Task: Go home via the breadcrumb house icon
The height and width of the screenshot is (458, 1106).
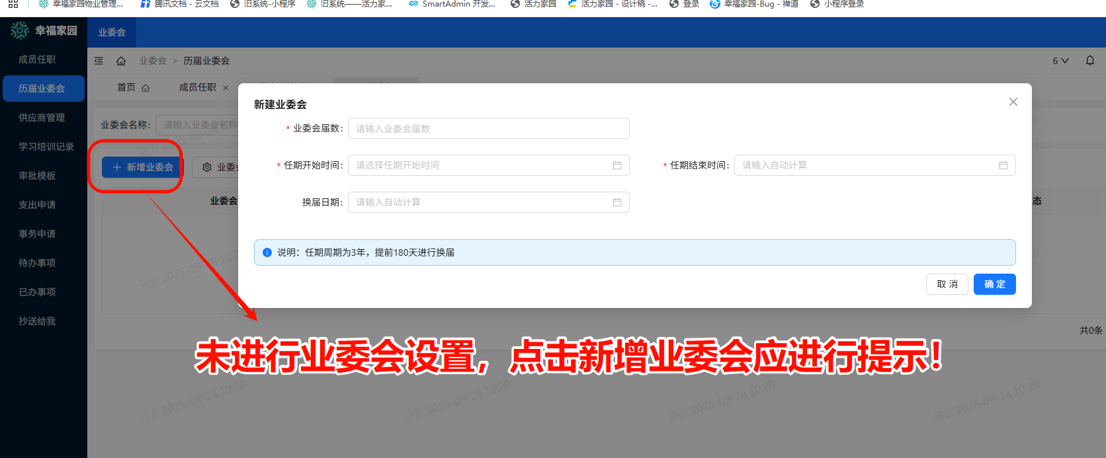Action: coord(121,61)
